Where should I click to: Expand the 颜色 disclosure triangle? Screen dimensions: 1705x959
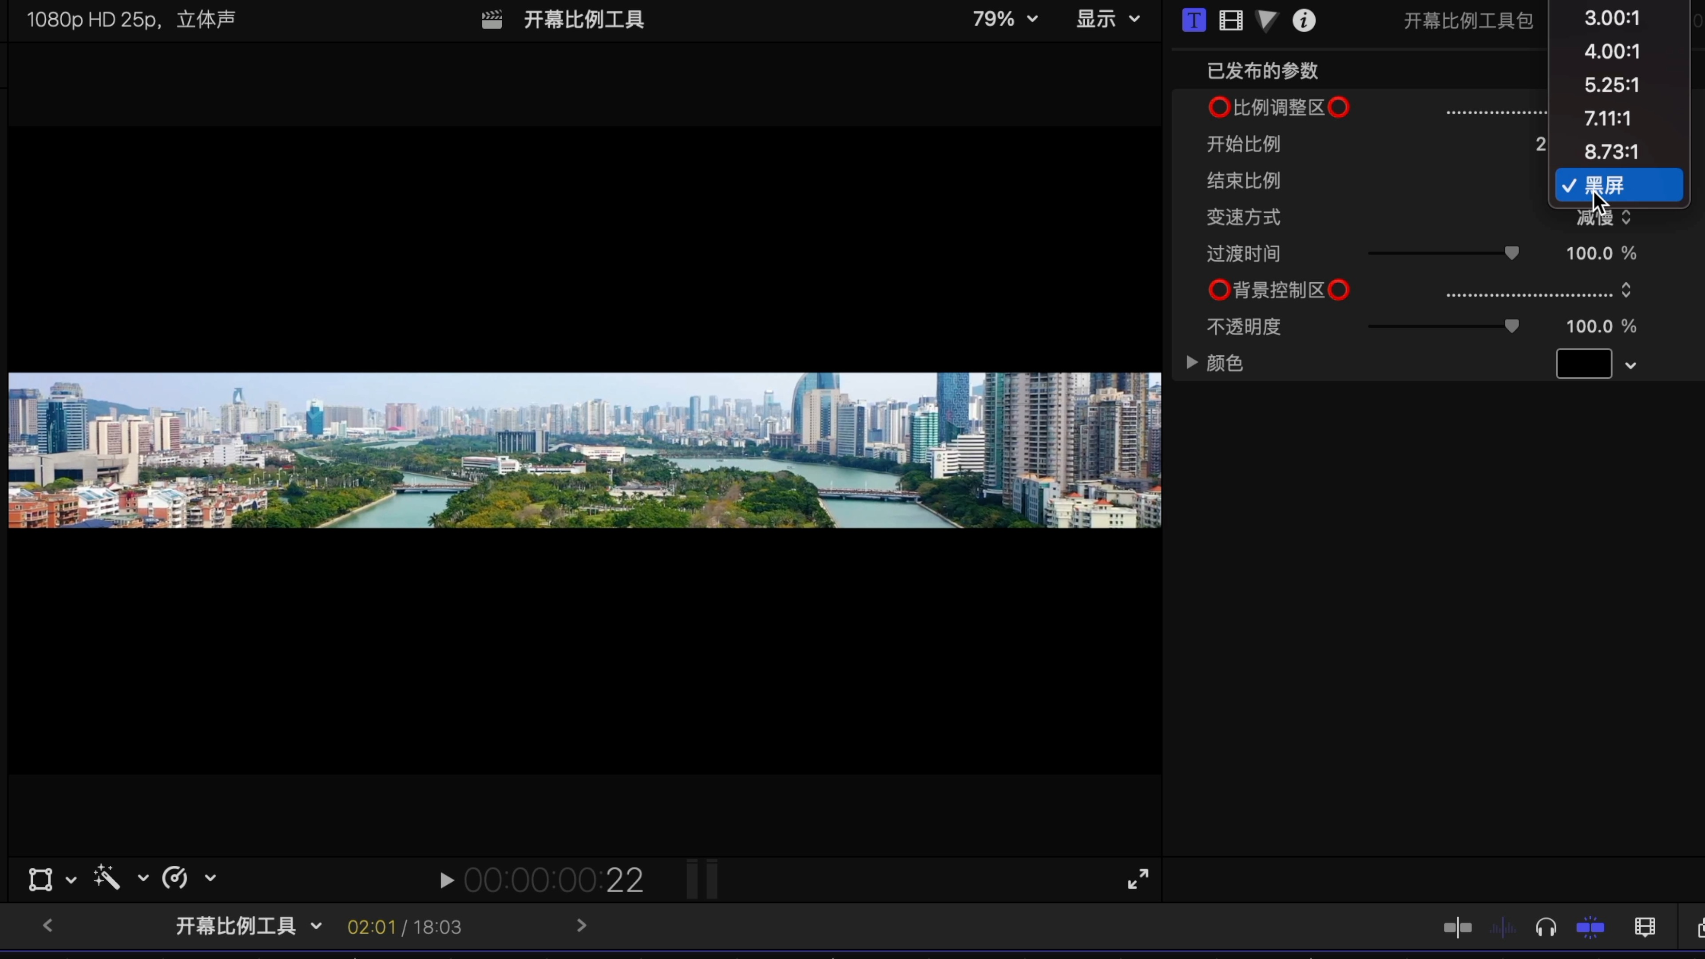1191,363
